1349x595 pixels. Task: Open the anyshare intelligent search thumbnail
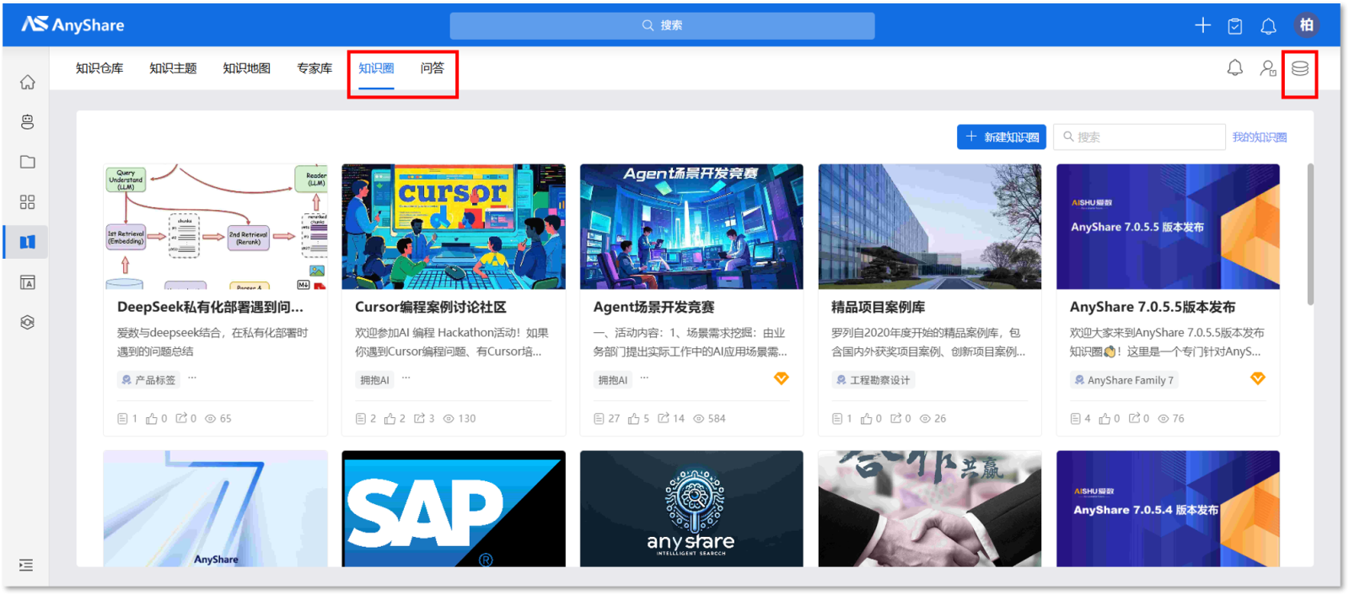click(691, 508)
